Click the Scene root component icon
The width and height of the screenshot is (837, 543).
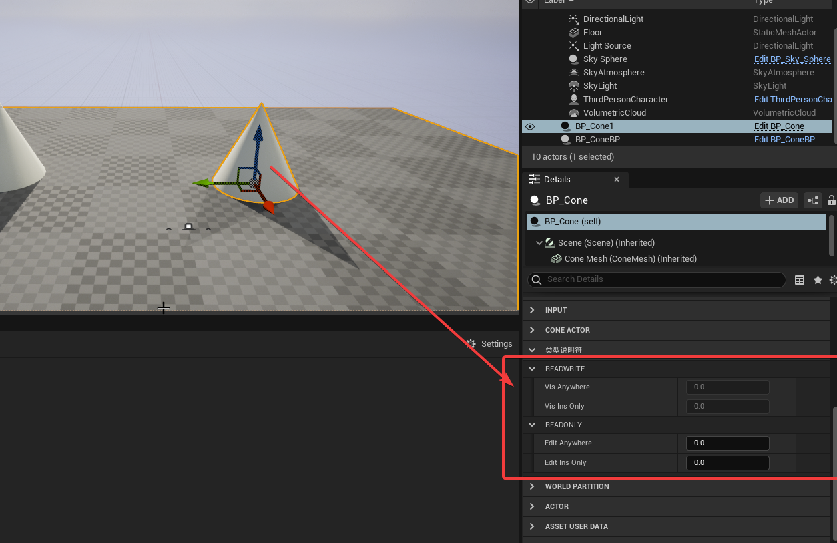click(x=550, y=243)
